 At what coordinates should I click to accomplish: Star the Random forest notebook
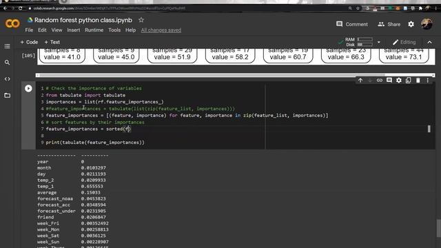(141, 20)
